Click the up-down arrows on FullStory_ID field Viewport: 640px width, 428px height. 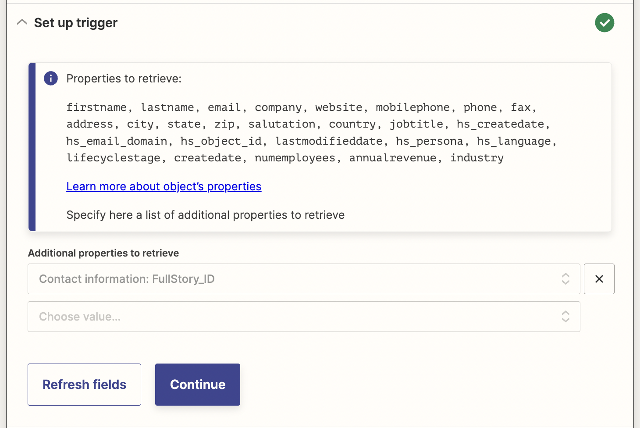[x=565, y=279]
